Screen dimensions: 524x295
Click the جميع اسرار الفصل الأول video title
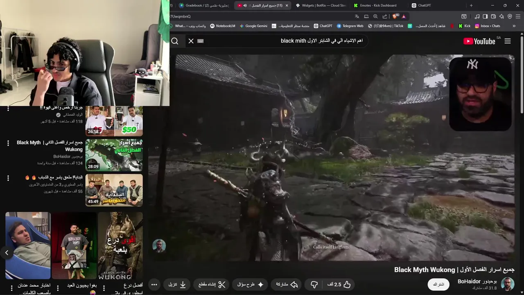[x=454, y=270]
